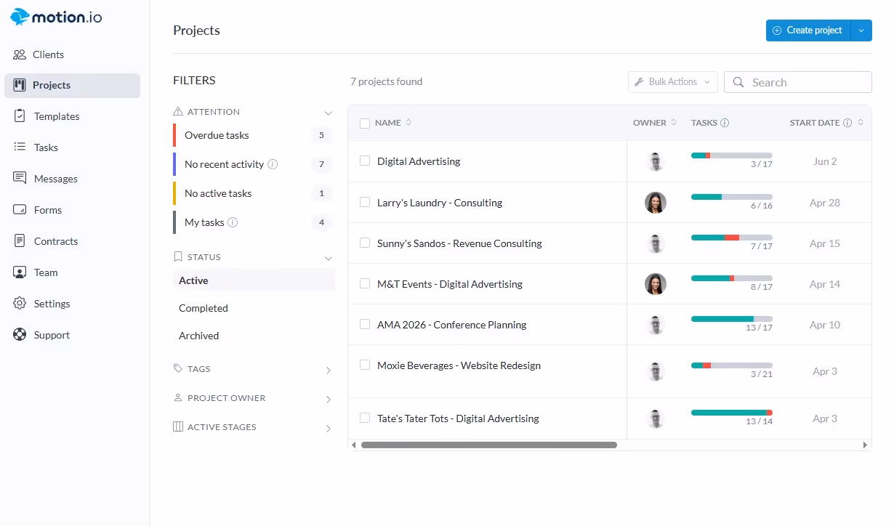The width and height of the screenshot is (894, 526).
Task: Click the Forms sidebar icon
Action: point(20,210)
